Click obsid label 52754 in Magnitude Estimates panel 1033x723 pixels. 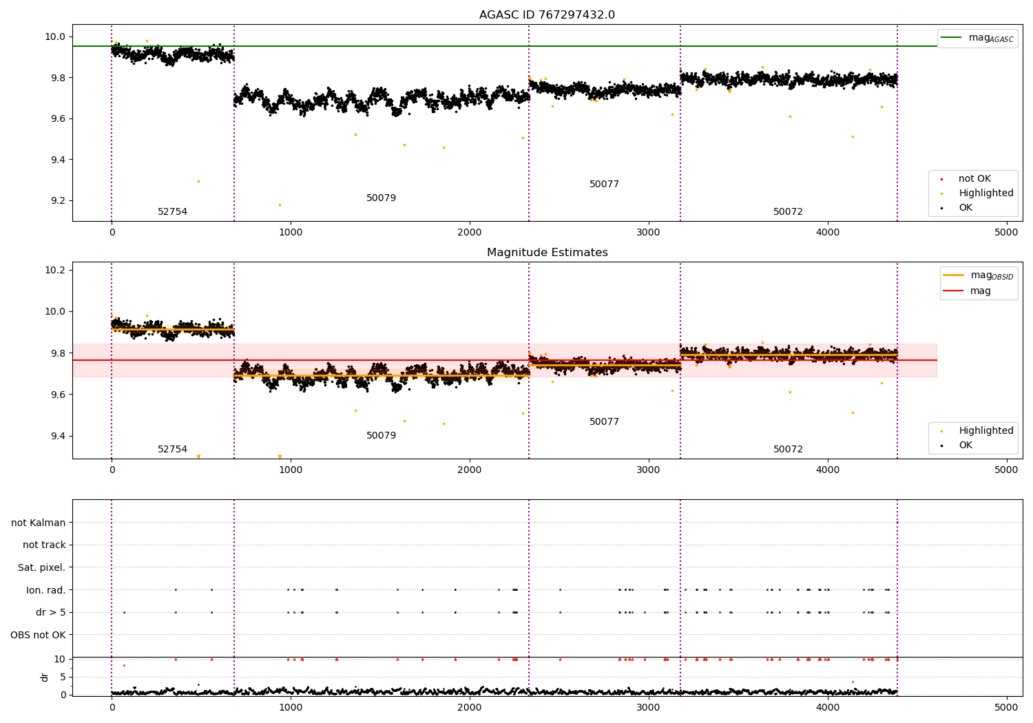coord(172,450)
